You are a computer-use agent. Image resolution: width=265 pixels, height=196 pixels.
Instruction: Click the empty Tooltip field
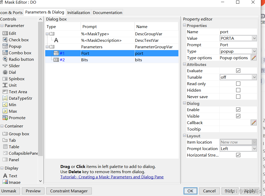[x=238, y=129]
